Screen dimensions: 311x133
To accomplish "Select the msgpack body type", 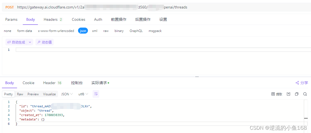I will [x=155, y=31].
